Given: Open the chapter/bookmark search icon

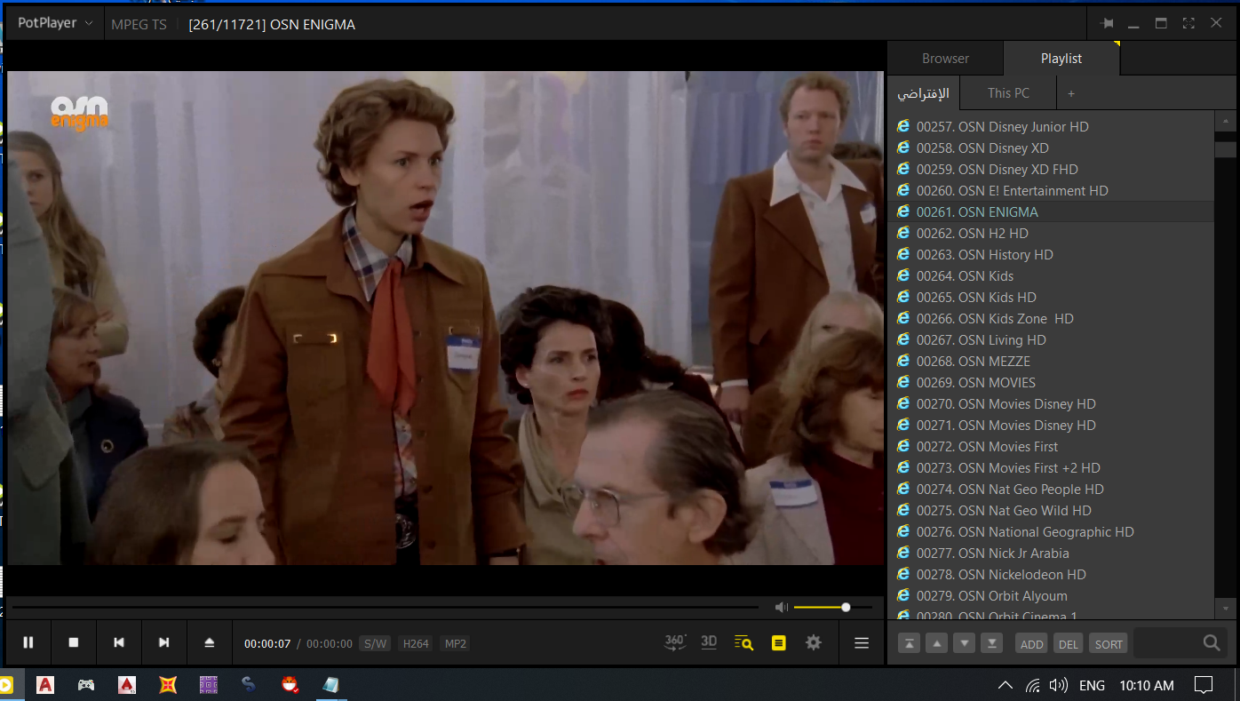Looking at the screenshot, I should click(743, 642).
